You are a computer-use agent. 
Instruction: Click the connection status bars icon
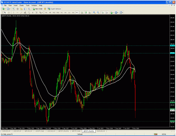155,134
